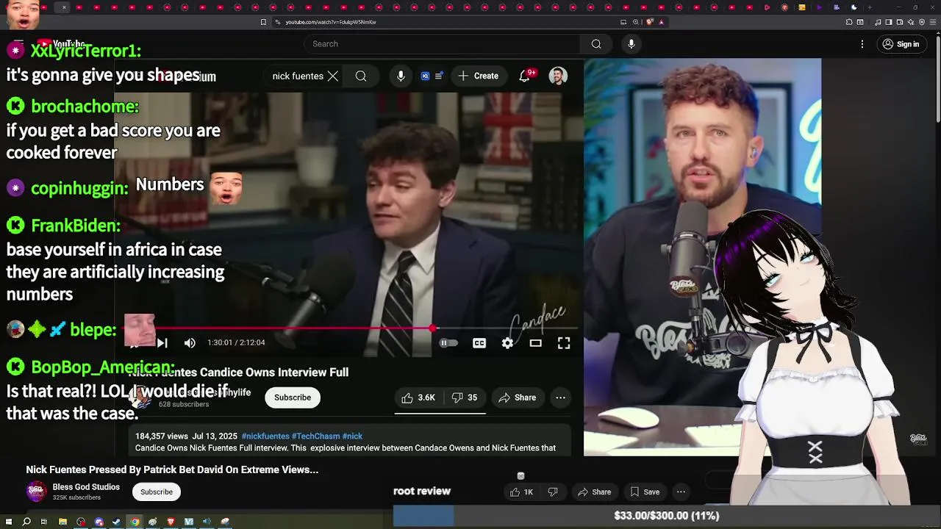The height and width of the screenshot is (529, 941).
Task: Open the Brave Shields lion icon
Action: click(x=650, y=22)
